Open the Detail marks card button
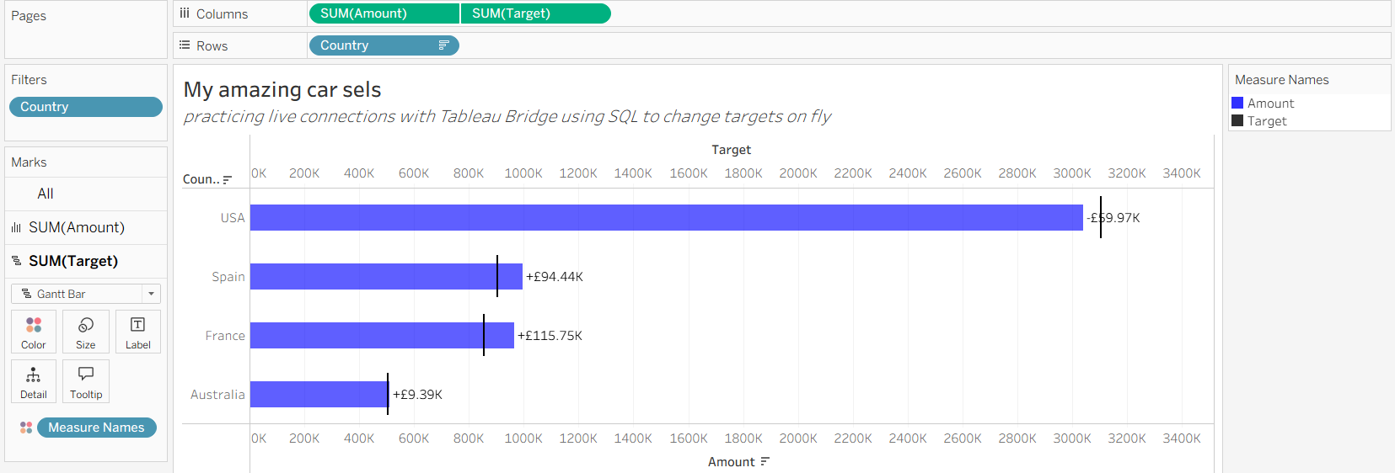The image size is (1395, 473). [34, 381]
